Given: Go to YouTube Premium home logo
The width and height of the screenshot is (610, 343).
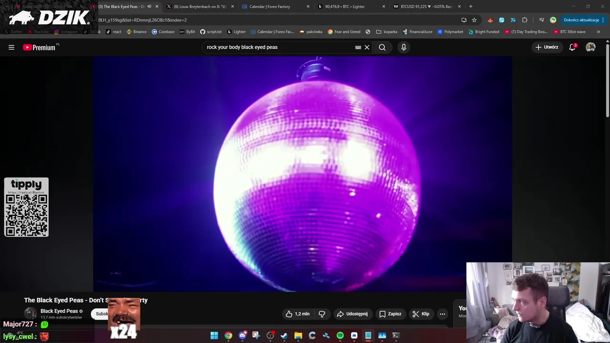Looking at the screenshot, I should (x=40, y=47).
